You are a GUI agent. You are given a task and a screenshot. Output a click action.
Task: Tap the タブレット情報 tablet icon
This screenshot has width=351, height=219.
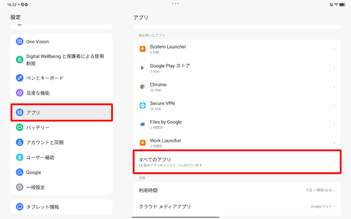point(19,207)
